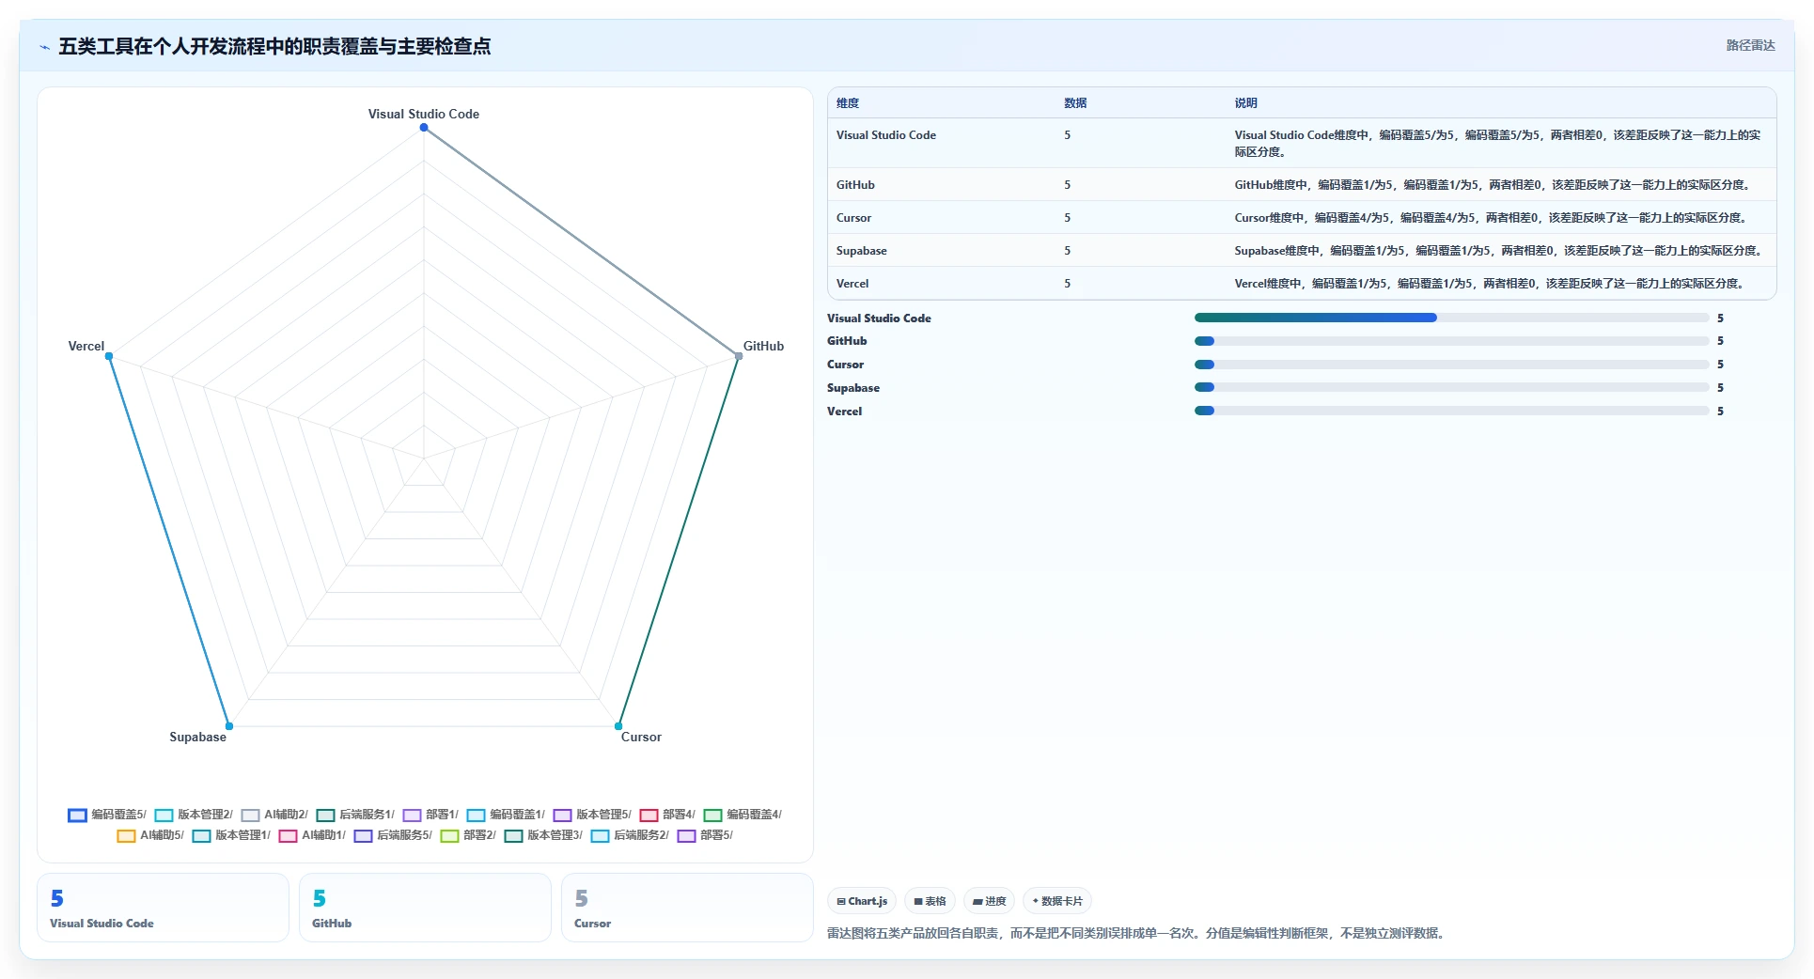This screenshot has height=979, width=1814.
Task: Click the Vercel radar data point
Action: [x=109, y=356]
